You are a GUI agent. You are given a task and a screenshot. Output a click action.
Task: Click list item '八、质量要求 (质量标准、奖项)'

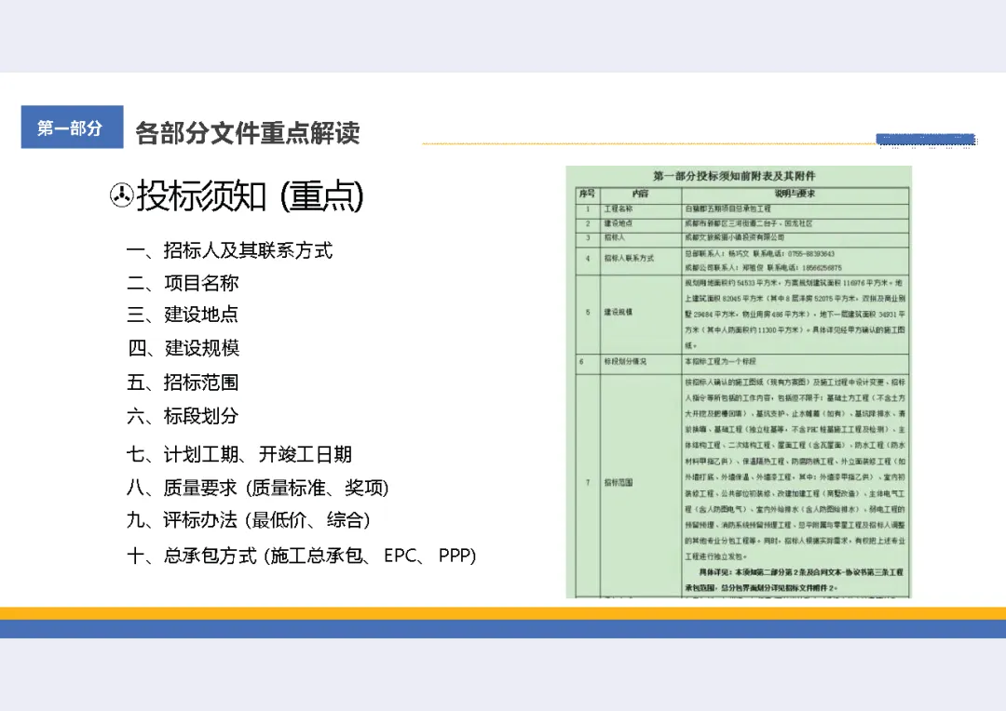tap(258, 488)
